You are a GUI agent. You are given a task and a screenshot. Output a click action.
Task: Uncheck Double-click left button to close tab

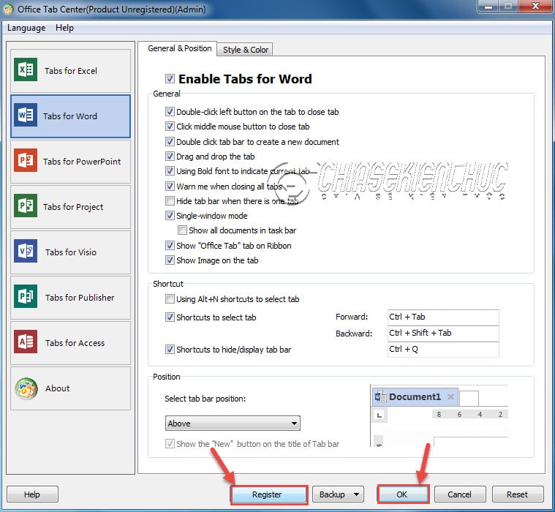170,112
